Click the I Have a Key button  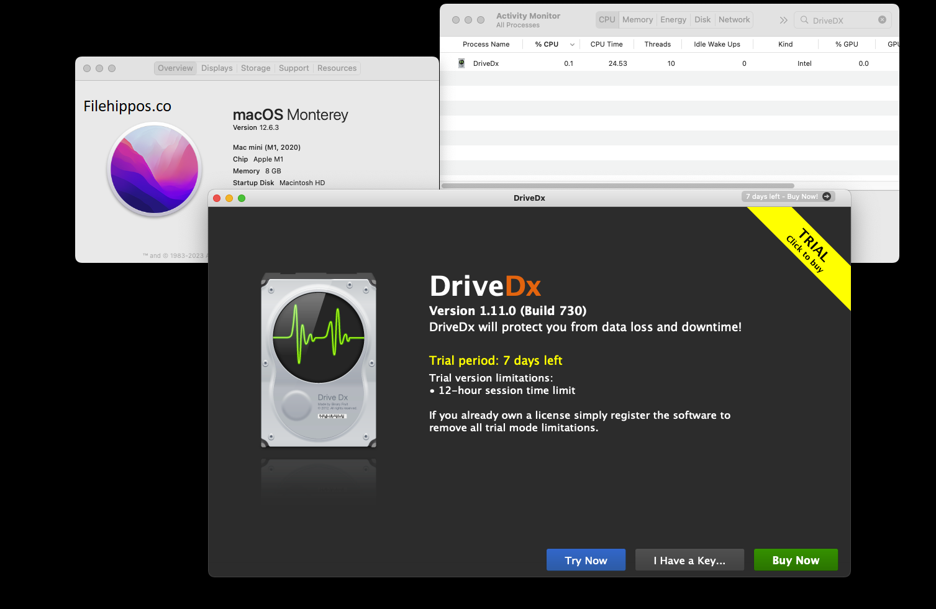[689, 560]
